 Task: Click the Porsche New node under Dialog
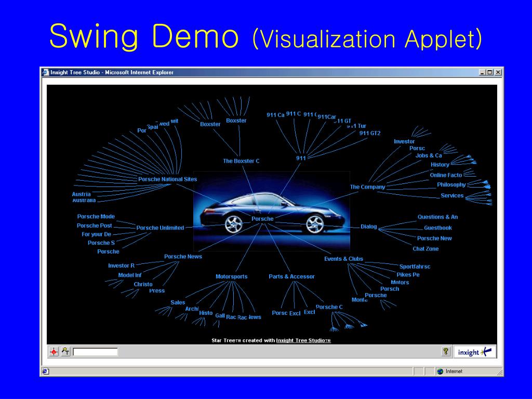pos(434,238)
